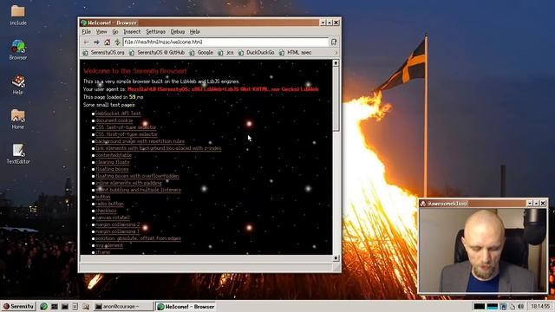Open the SerenityOS @ GitHub bookmark
555x312 pixels.
coord(157,53)
